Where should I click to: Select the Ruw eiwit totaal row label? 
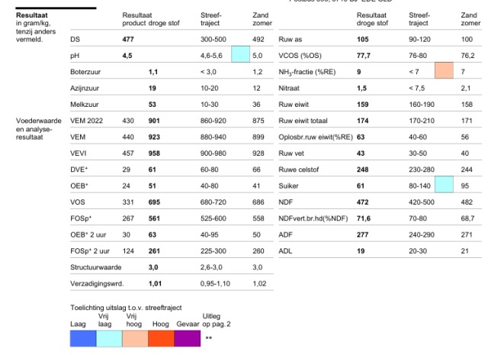[303, 121]
